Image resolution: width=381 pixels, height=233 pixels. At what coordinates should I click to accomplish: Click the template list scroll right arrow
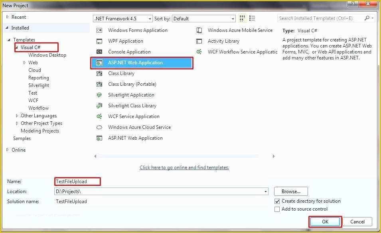point(274,156)
